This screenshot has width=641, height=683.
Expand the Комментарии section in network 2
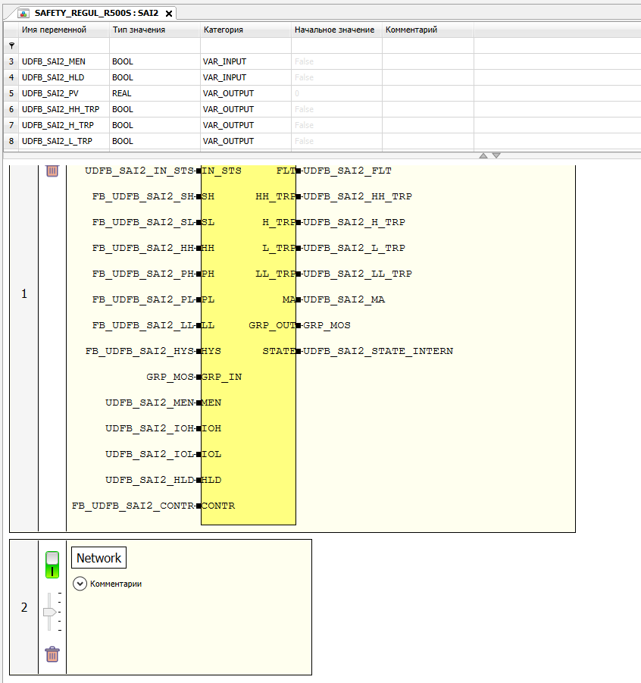tap(80, 584)
